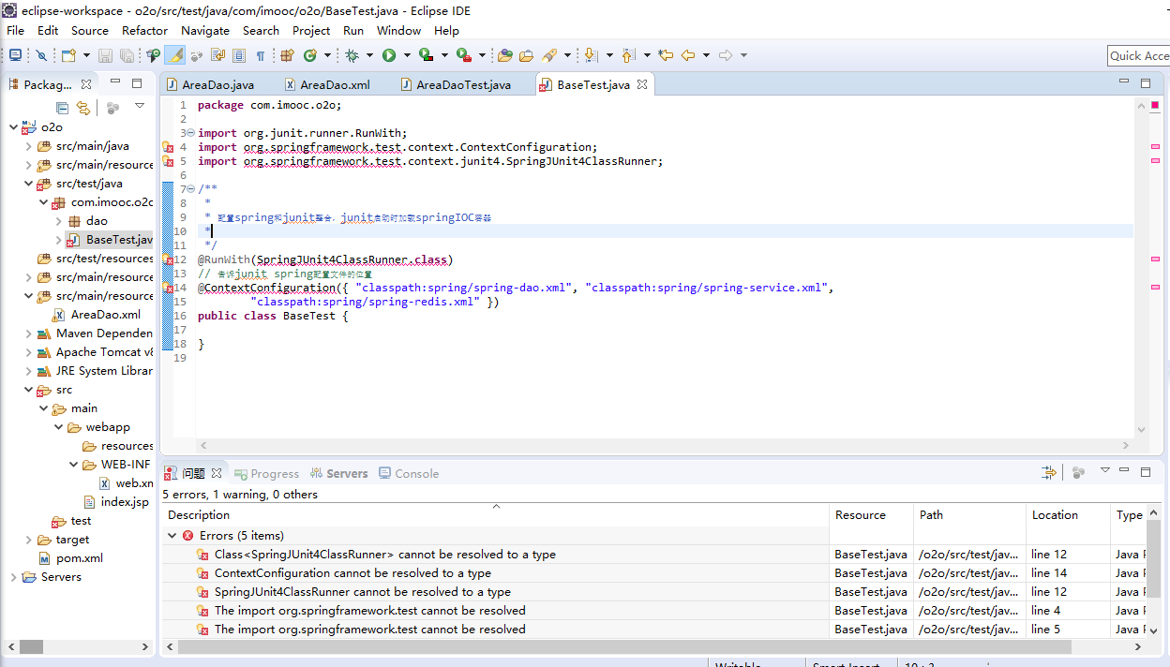Click Collapse All in Package Explorer
This screenshot has height=667, width=1170.
click(x=62, y=108)
